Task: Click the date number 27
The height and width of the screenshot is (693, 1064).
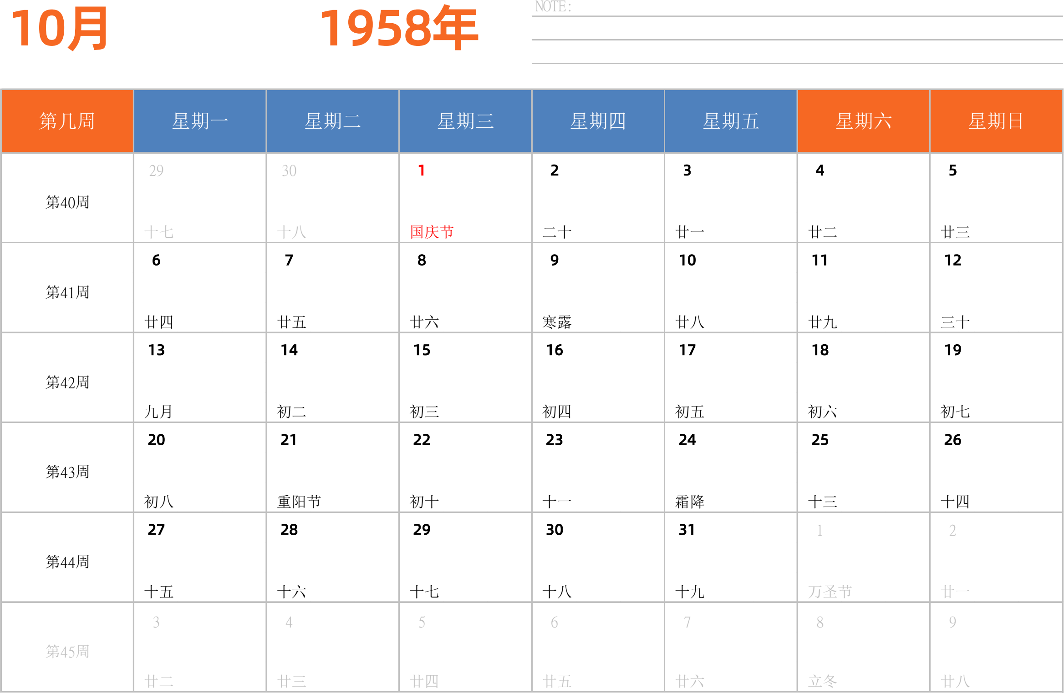Action: [156, 530]
